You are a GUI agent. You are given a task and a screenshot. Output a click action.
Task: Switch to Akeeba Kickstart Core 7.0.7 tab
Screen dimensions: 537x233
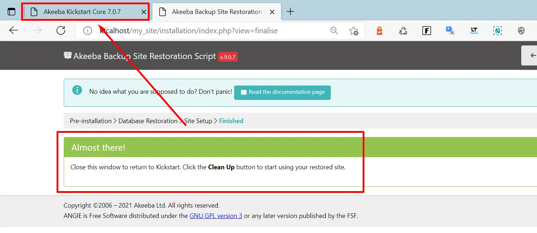pyautogui.click(x=86, y=12)
